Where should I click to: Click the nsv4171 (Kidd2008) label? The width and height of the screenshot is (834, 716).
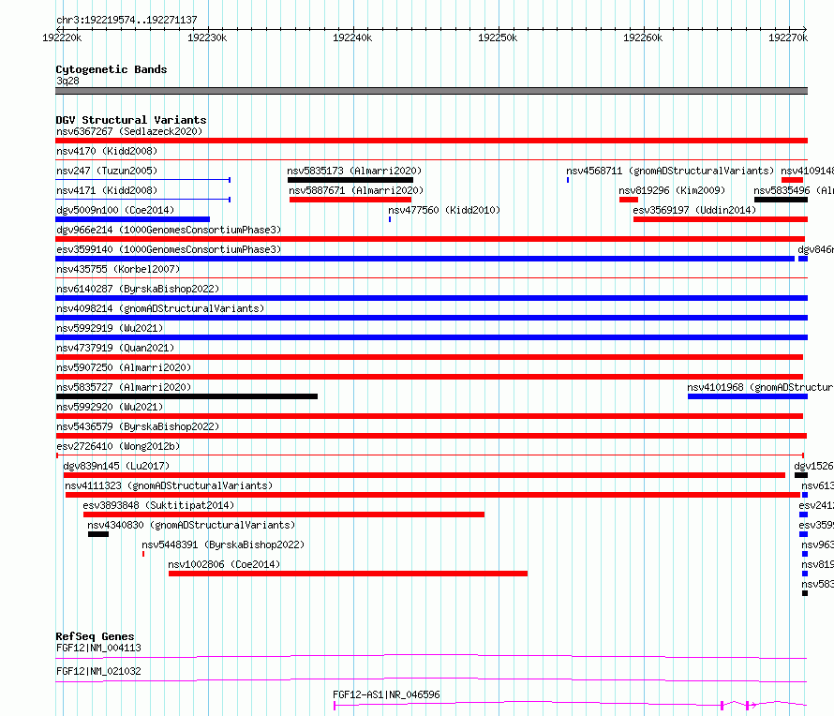pyautogui.click(x=107, y=190)
